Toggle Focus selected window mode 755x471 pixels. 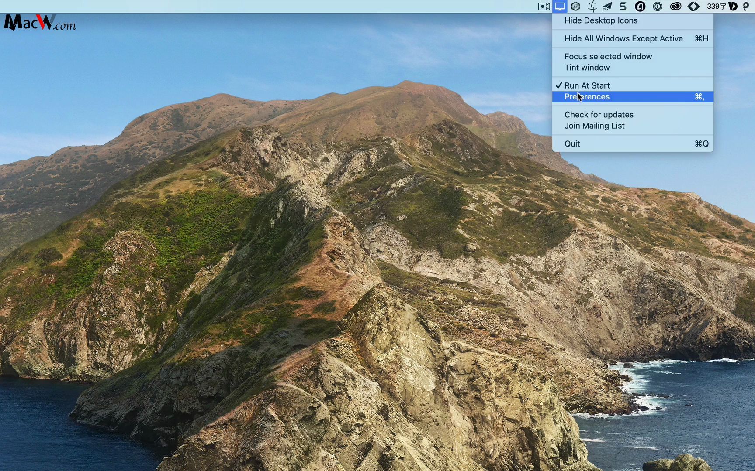pos(608,56)
